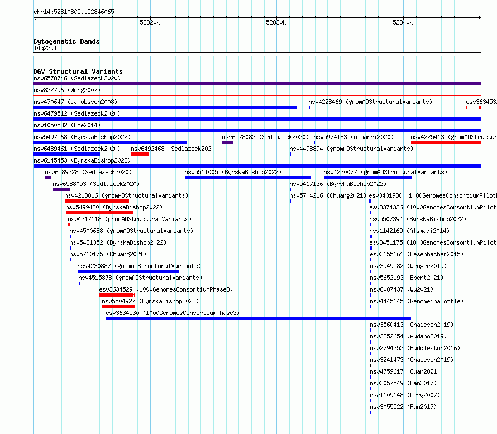Open nsv5974183 (Almarri2020) variant
Image resolution: width=497 pixels, height=434 pixels.
click(353, 137)
